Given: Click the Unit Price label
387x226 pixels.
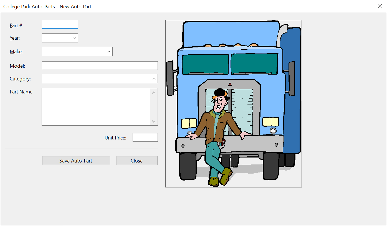Looking at the screenshot, I should pos(115,138).
